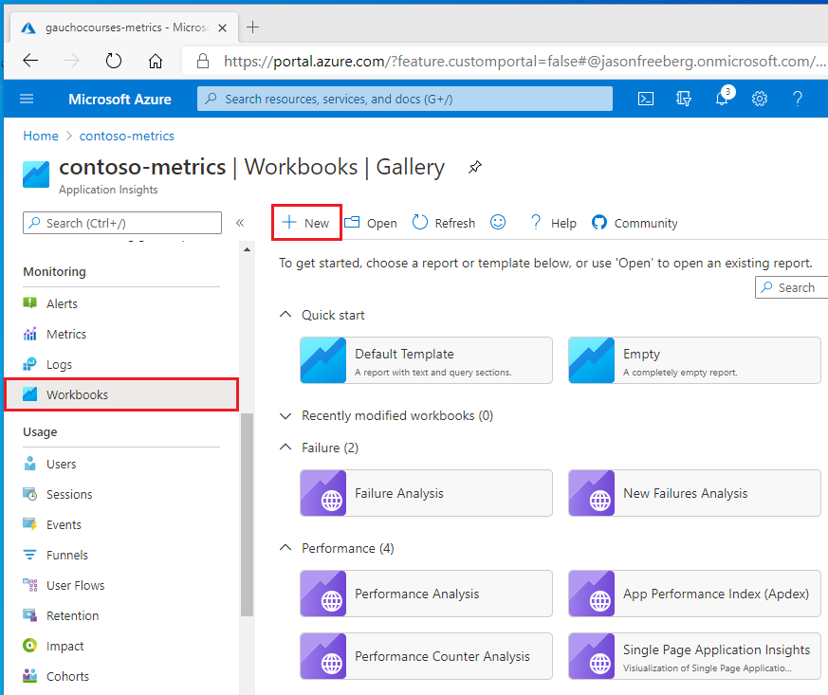This screenshot has height=695, width=828.
Task: Open User Flows in the Usage section
Action: pos(74,585)
